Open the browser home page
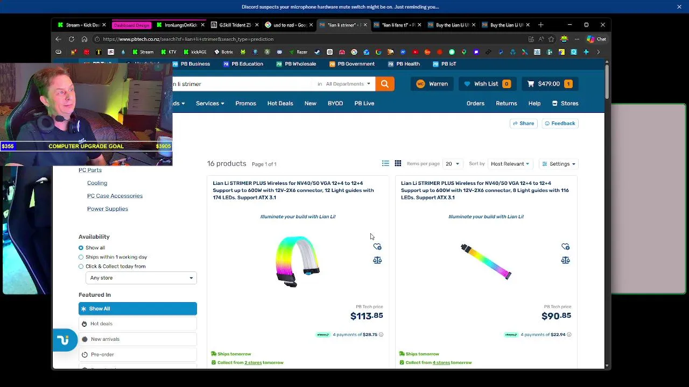This screenshot has width=689, height=387. tap(85, 39)
